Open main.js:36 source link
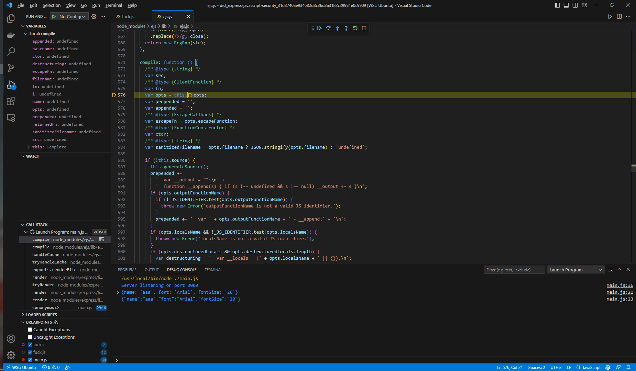The image size is (636, 371). (619, 285)
